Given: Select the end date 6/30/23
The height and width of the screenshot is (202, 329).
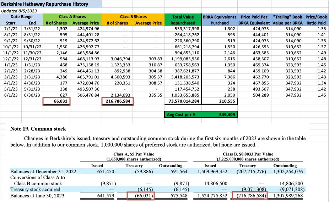Looking at the screenshot, I should pos(32,95).
